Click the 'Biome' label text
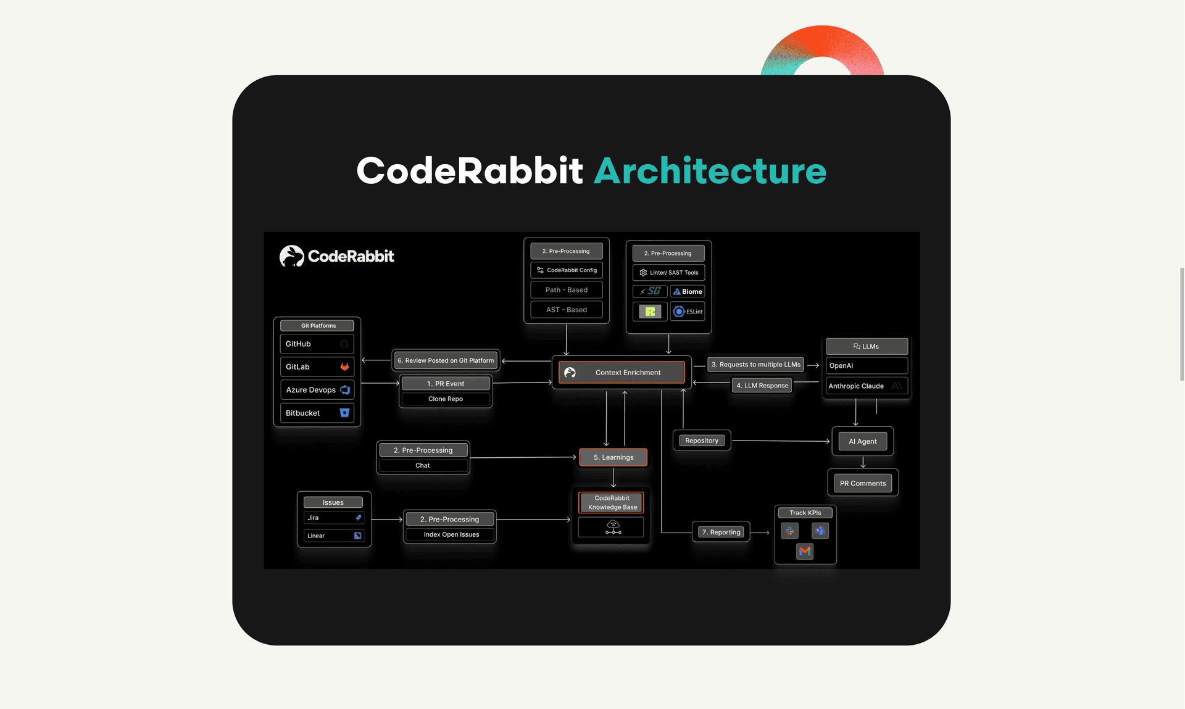 [x=692, y=291]
